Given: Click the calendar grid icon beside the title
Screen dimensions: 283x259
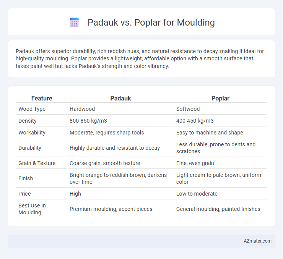Looking at the screenshot, I should (74, 23).
